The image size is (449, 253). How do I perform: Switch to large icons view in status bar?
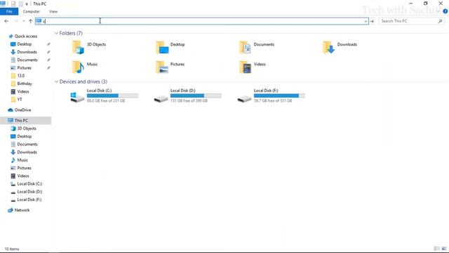coord(444,249)
